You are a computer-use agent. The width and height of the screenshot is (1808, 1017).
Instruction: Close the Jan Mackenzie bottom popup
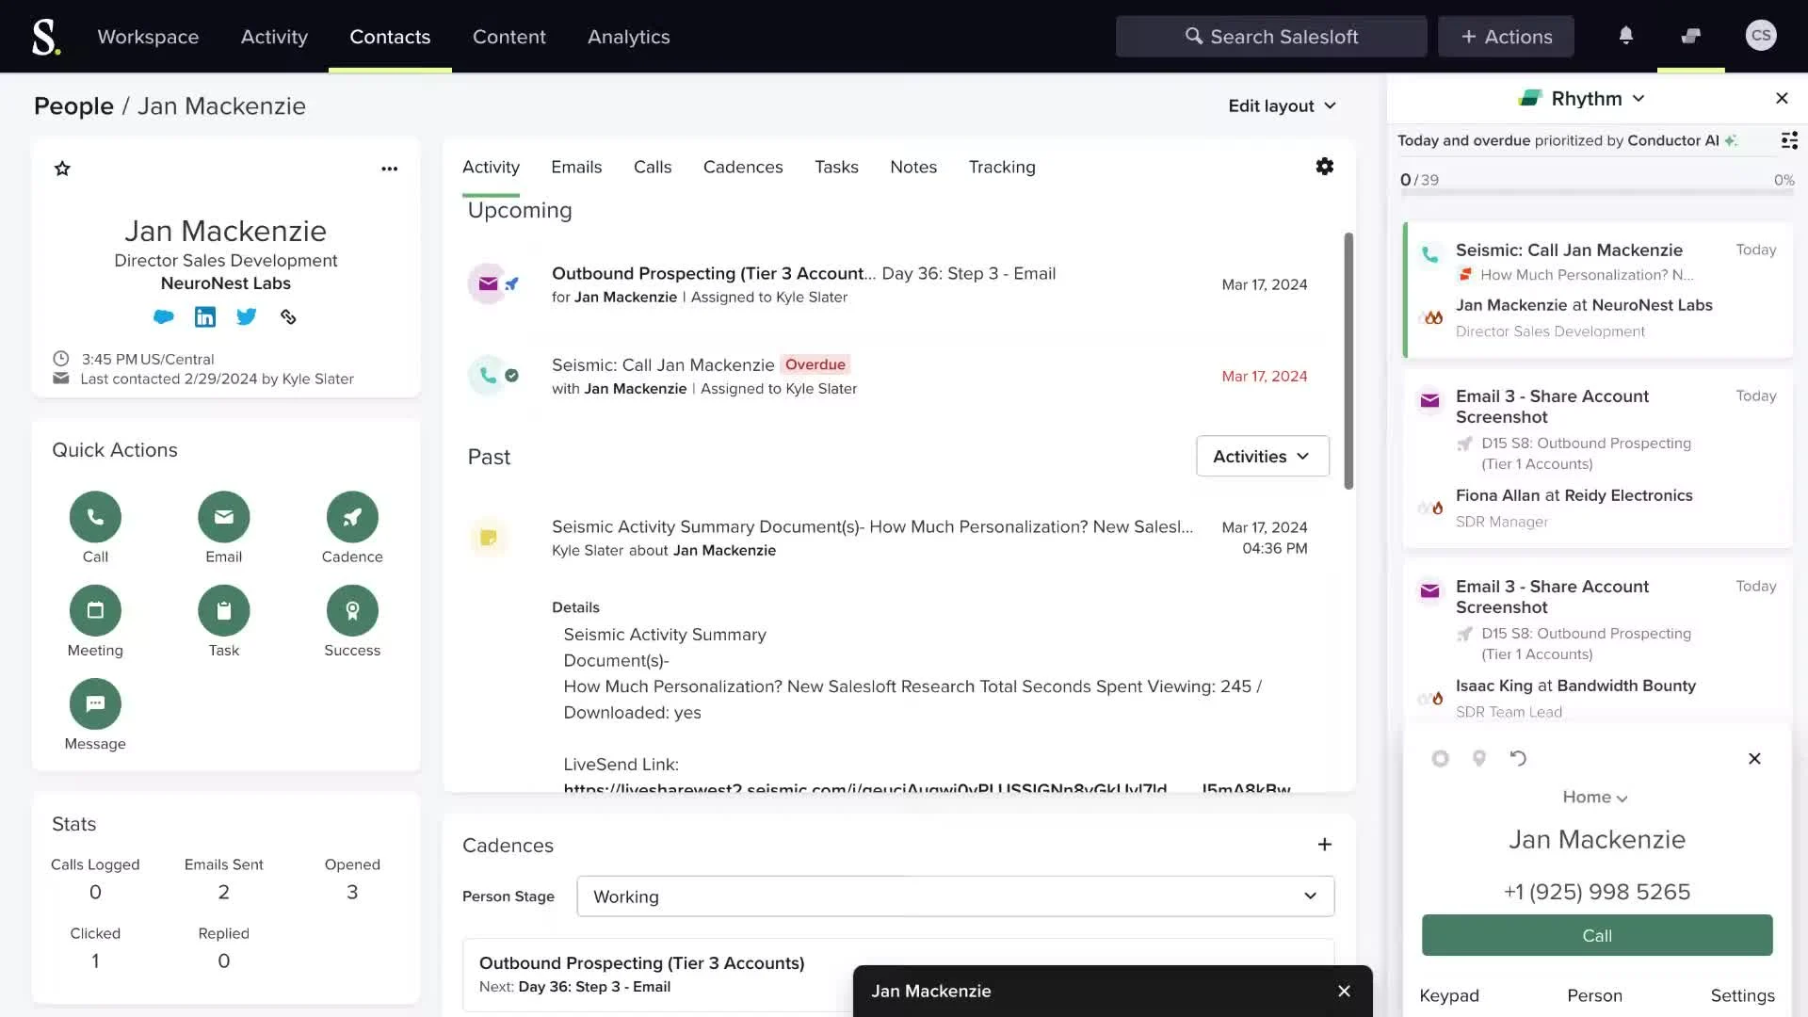[1344, 991]
